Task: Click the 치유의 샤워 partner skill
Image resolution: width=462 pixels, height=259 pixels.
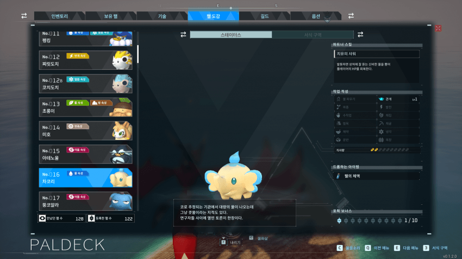Action: coord(377,54)
